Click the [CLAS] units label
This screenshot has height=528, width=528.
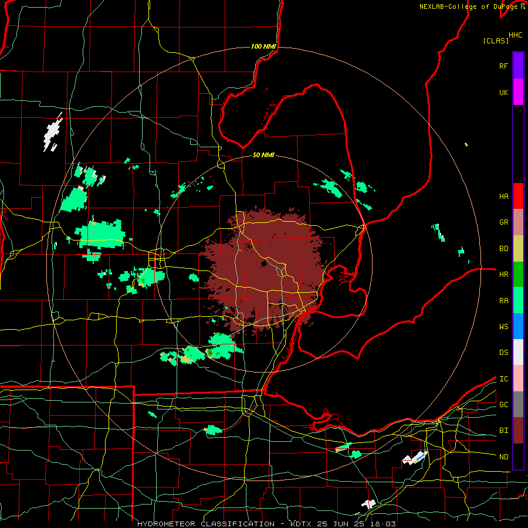(496, 41)
